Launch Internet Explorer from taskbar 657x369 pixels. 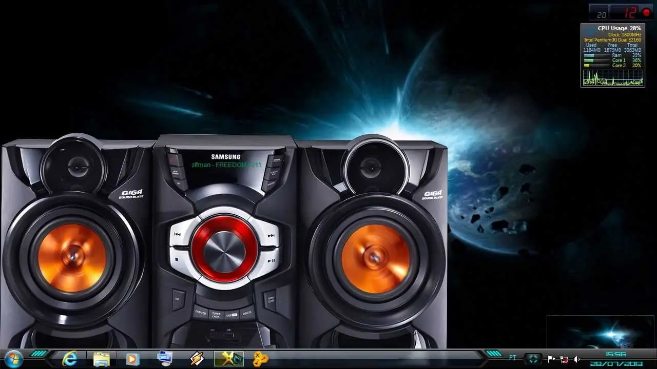[x=70, y=359]
